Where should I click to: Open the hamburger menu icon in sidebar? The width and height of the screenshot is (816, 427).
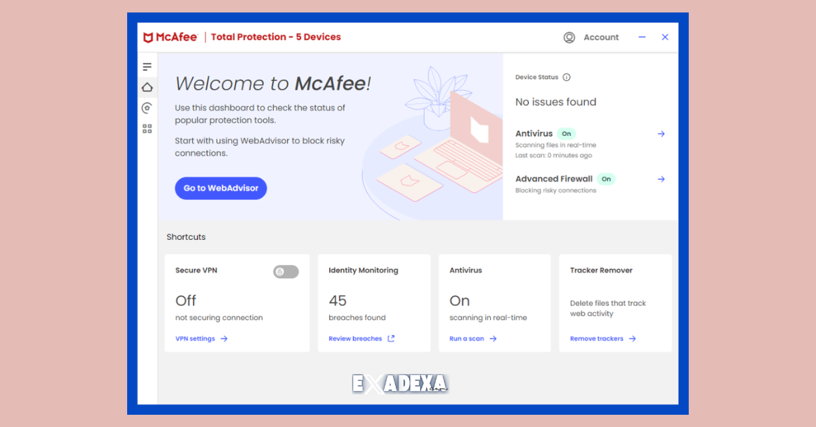[147, 66]
